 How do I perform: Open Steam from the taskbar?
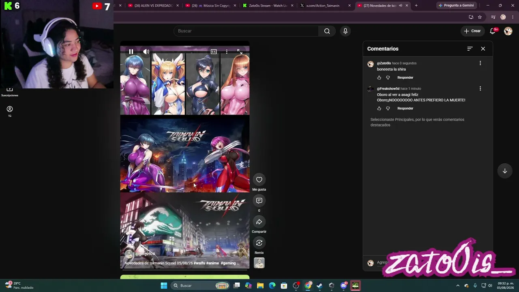[x=320, y=286]
